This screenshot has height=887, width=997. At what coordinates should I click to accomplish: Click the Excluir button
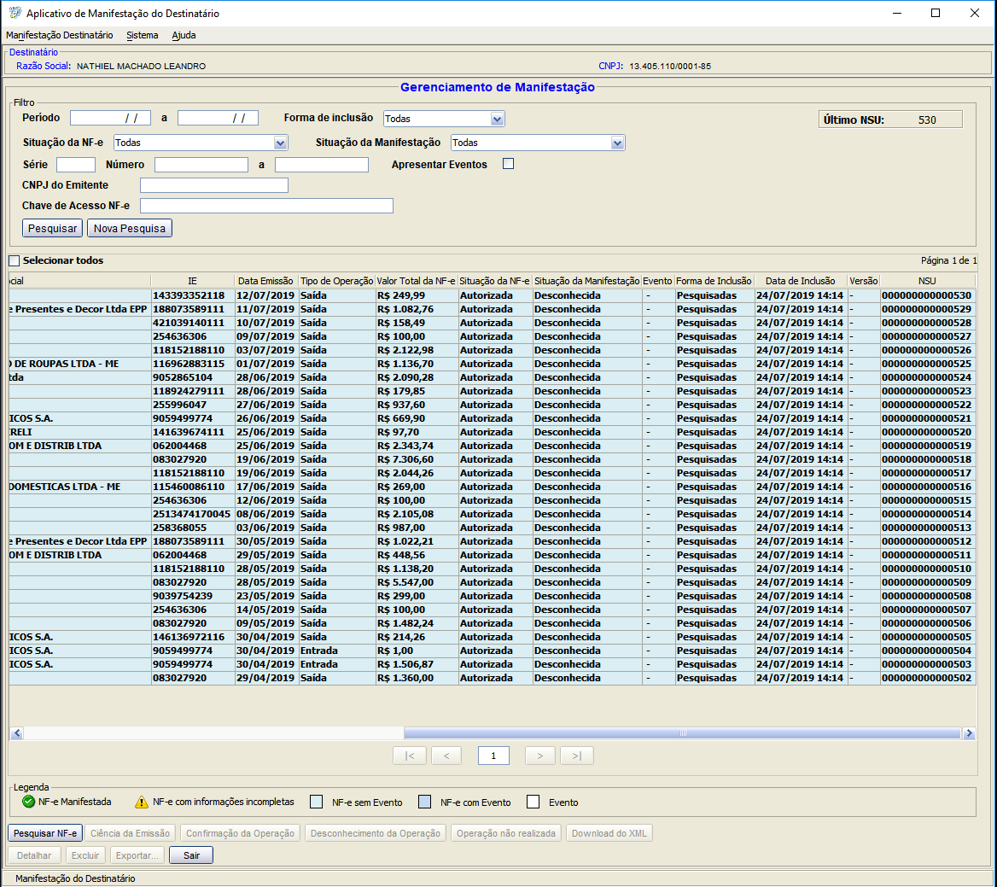point(85,855)
